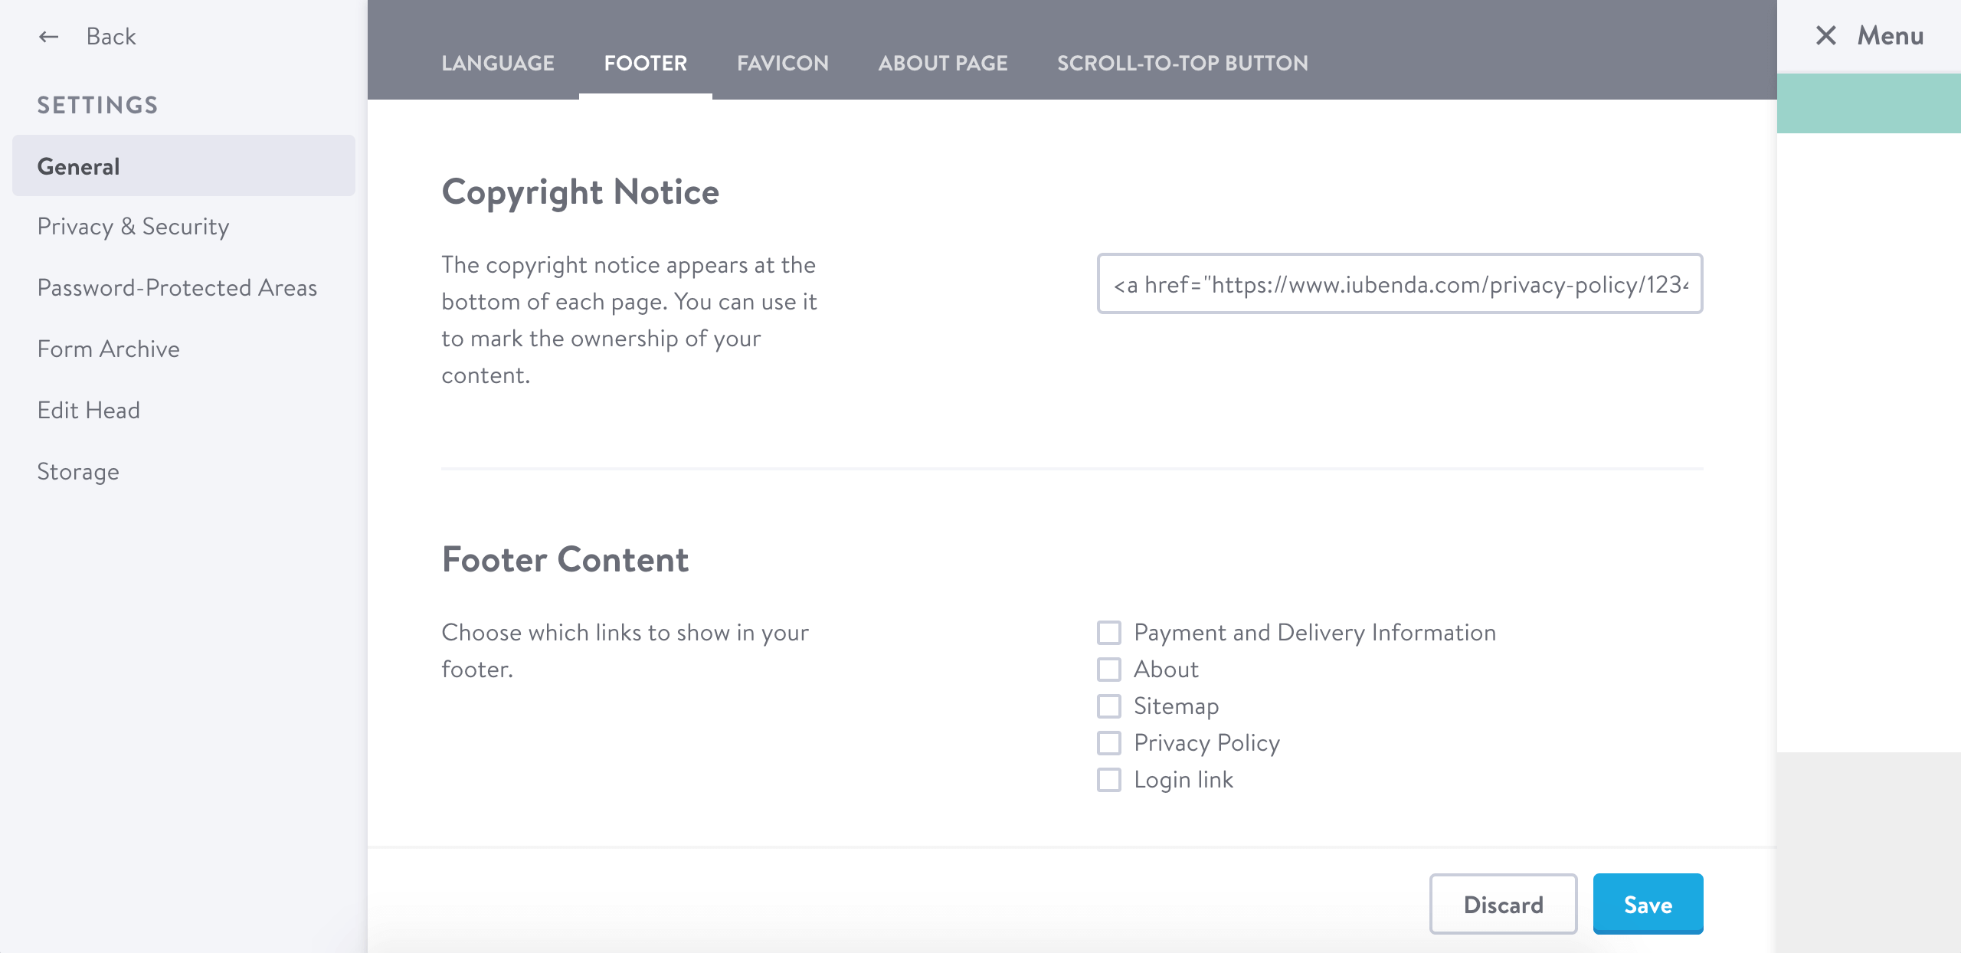Click the back arrow icon
Image resolution: width=1961 pixels, height=953 pixels.
coord(49,37)
